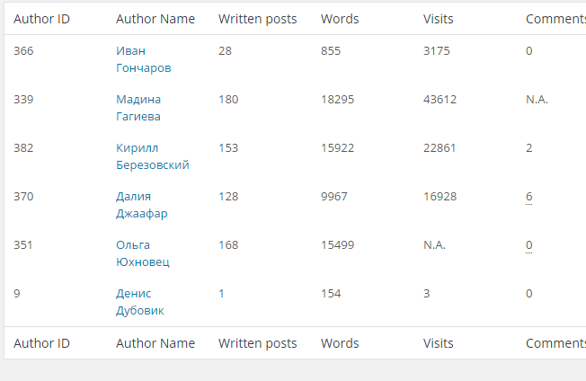Click top Comments column header

click(555, 19)
